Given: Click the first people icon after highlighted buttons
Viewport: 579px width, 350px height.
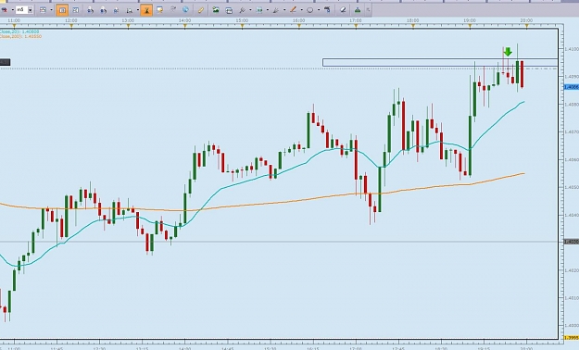Looking at the screenshot, I should [x=90, y=10].
